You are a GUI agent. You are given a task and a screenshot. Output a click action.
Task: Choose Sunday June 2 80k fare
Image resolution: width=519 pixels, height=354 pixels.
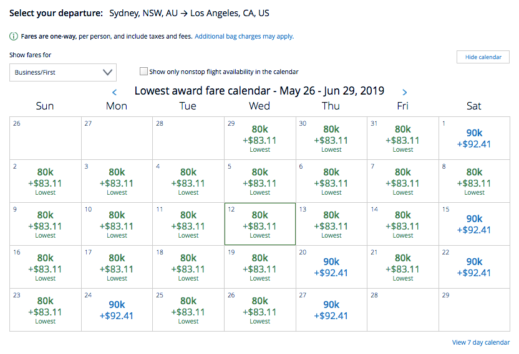(45, 181)
